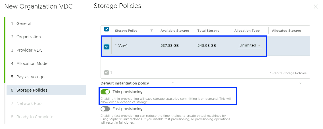Go to the Organization step
The image size is (323, 129).
coord(28,37)
